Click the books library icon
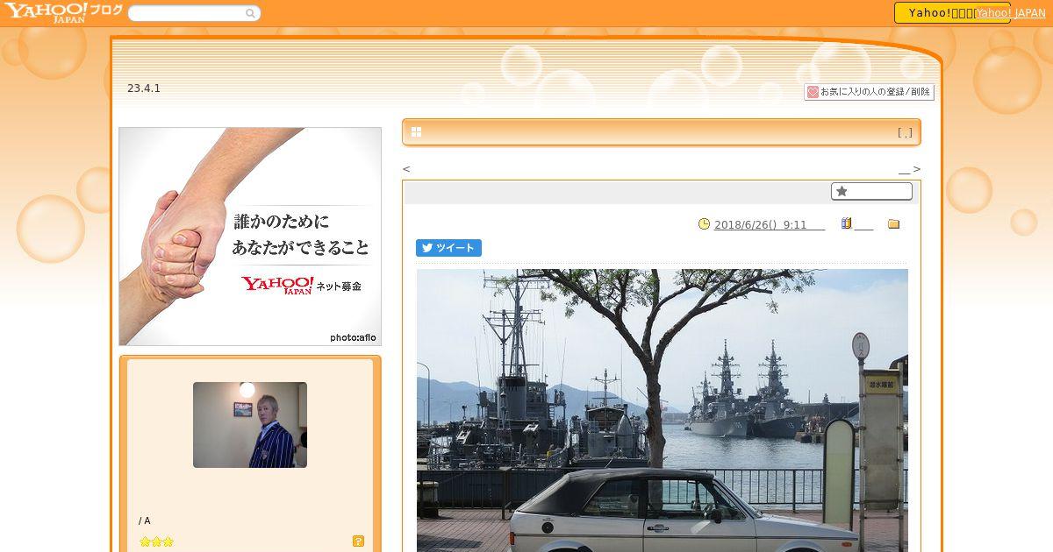 coord(847,224)
